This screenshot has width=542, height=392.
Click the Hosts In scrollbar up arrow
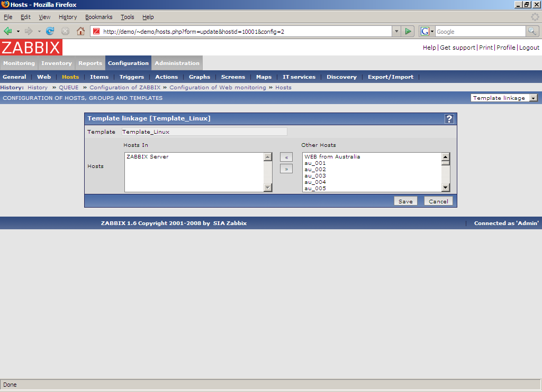click(267, 157)
